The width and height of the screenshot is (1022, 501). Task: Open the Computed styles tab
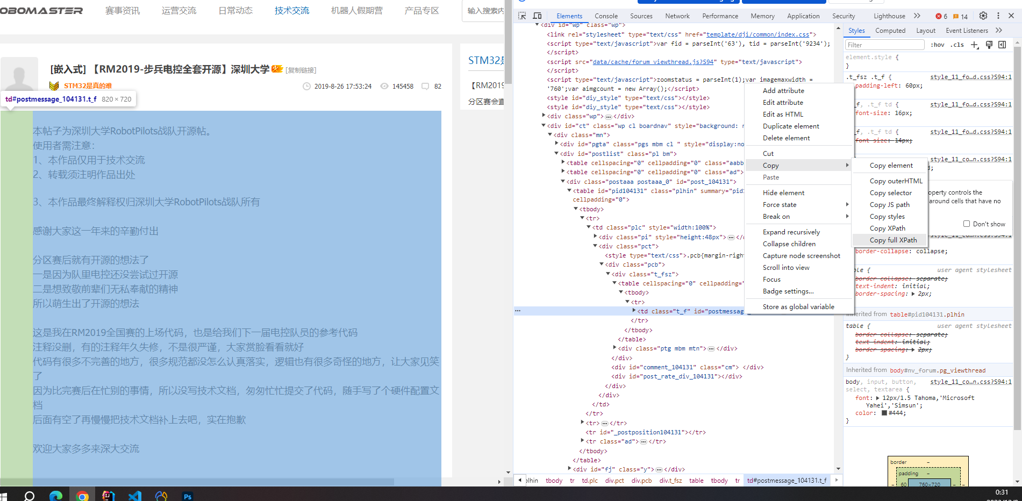coord(890,31)
